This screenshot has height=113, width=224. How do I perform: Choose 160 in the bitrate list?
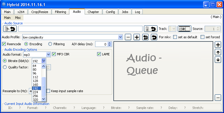pyautogui.click(x=37, y=85)
